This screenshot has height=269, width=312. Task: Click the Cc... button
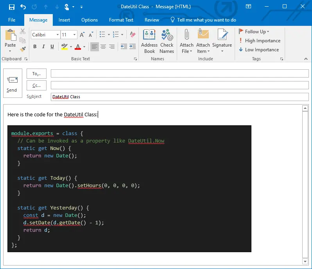(37, 85)
